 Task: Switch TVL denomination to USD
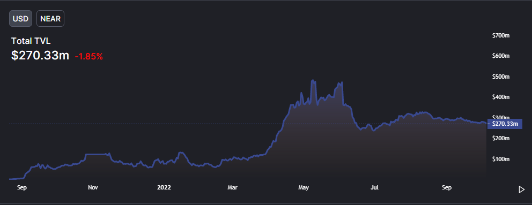20,19
